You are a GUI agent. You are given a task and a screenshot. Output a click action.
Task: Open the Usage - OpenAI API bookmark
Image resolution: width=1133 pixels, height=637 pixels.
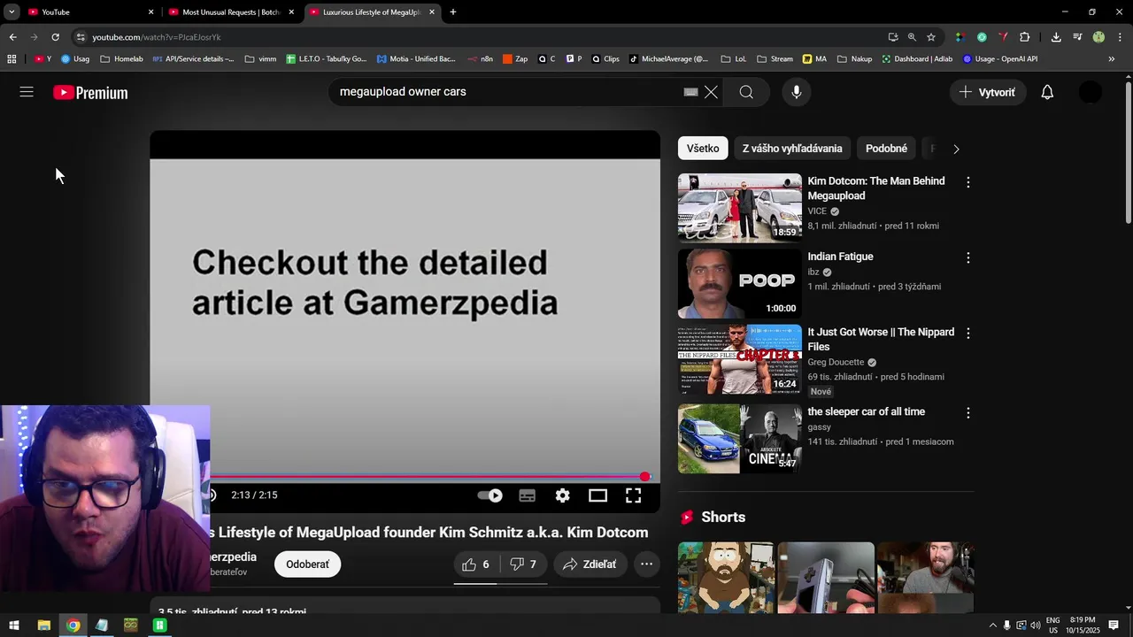pos(999,59)
